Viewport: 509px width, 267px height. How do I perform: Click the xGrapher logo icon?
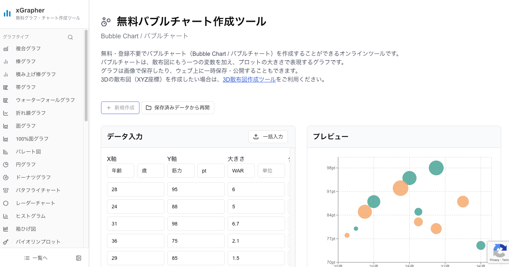click(7, 14)
